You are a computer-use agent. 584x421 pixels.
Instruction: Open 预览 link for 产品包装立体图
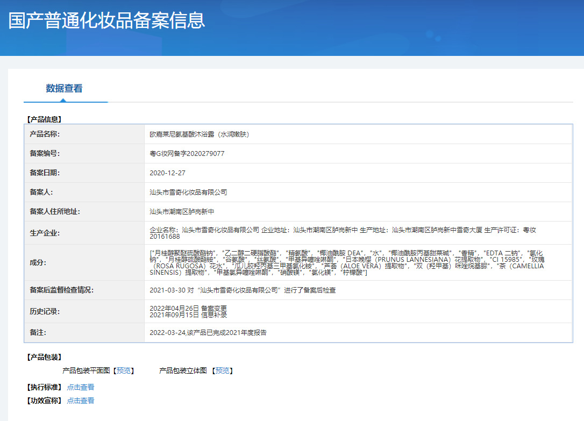(x=222, y=370)
